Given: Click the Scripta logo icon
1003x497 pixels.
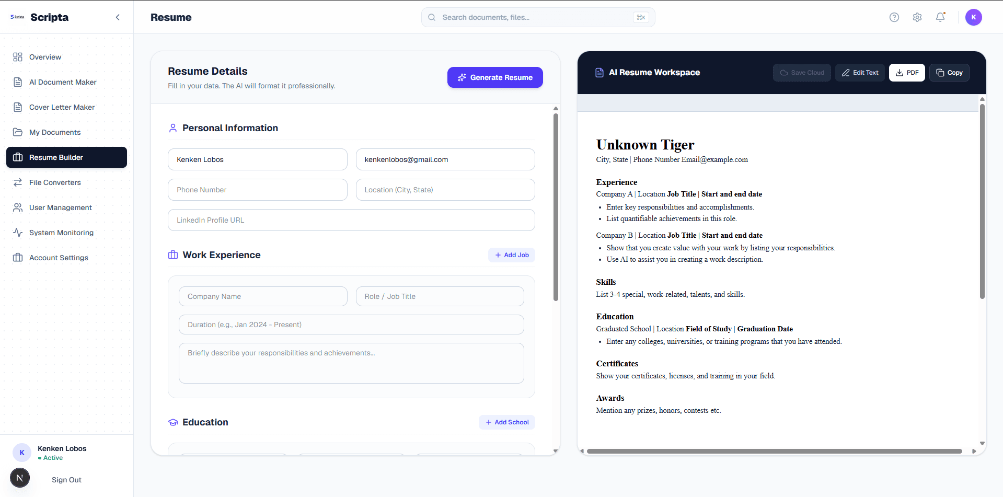Looking at the screenshot, I should tap(17, 17).
